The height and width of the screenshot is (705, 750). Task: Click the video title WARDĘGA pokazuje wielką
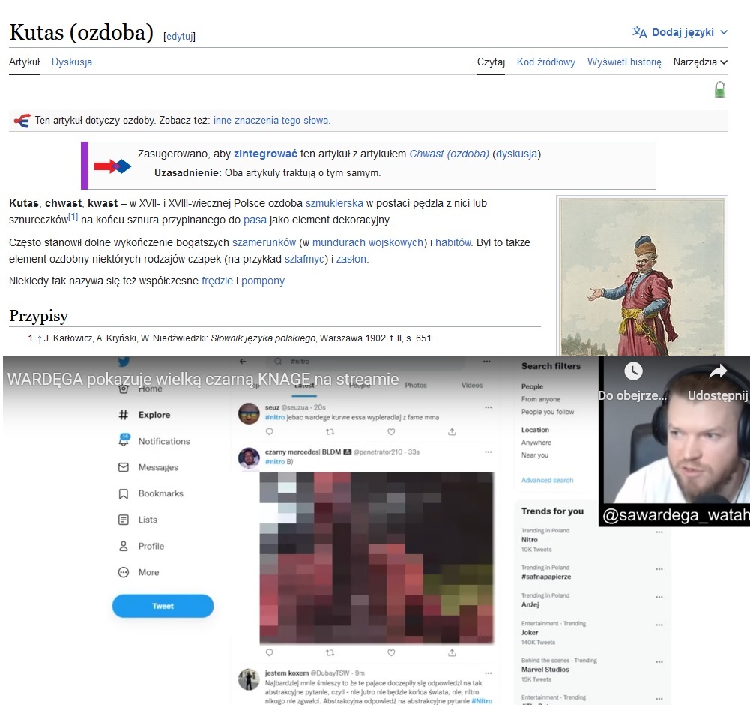tap(203, 379)
